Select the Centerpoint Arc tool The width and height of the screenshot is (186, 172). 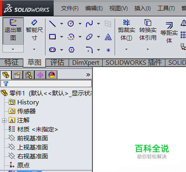coord(71,37)
